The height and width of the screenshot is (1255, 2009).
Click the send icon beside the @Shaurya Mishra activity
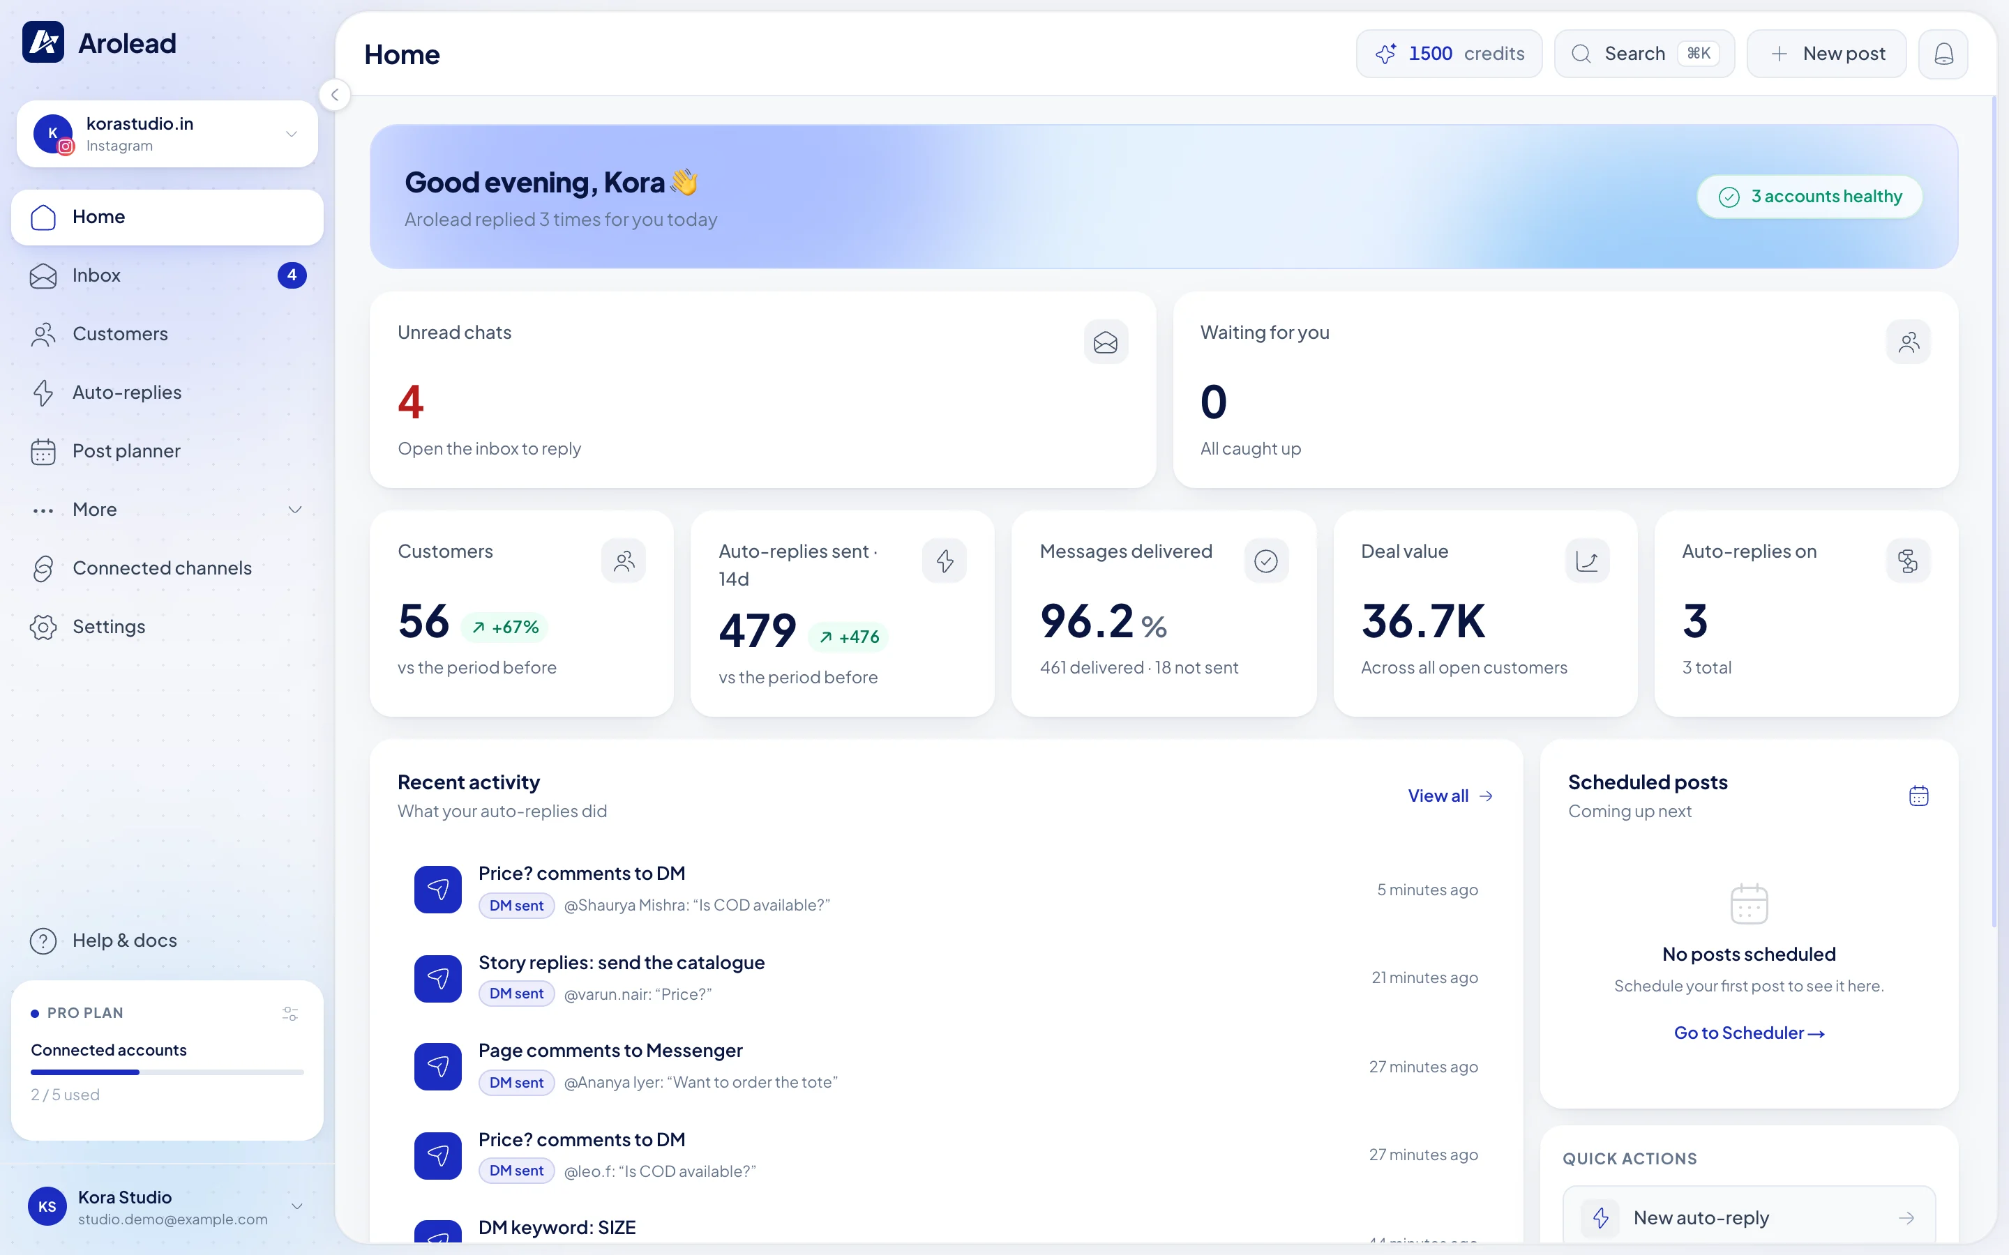[437, 890]
